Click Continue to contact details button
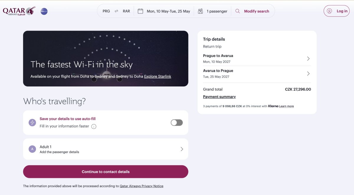The height and width of the screenshot is (195, 354). [x=106, y=172]
